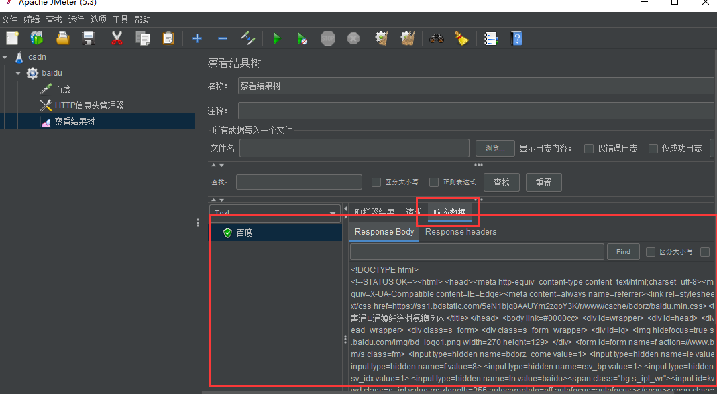This screenshot has height=394, width=717.
Task: Click the HTTP信息头管理器 wrench icon
Action: point(46,105)
